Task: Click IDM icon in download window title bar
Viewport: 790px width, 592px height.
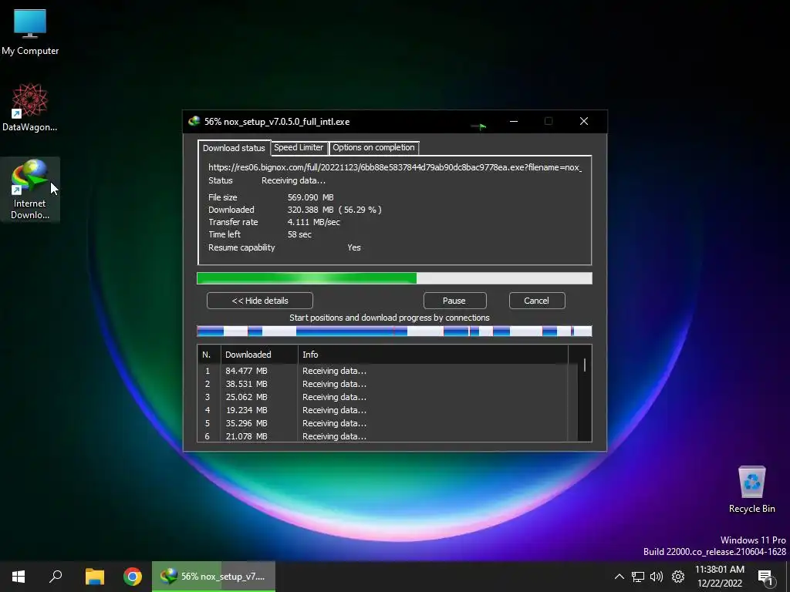Action: pos(194,121)
